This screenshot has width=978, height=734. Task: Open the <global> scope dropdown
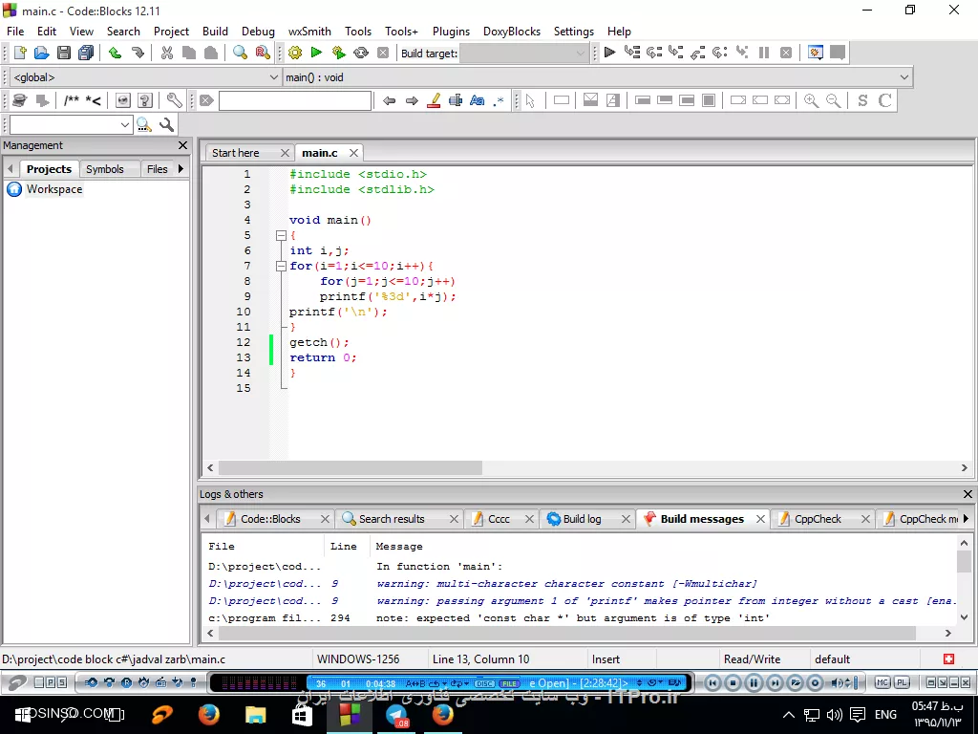click(x=146, y=77)
